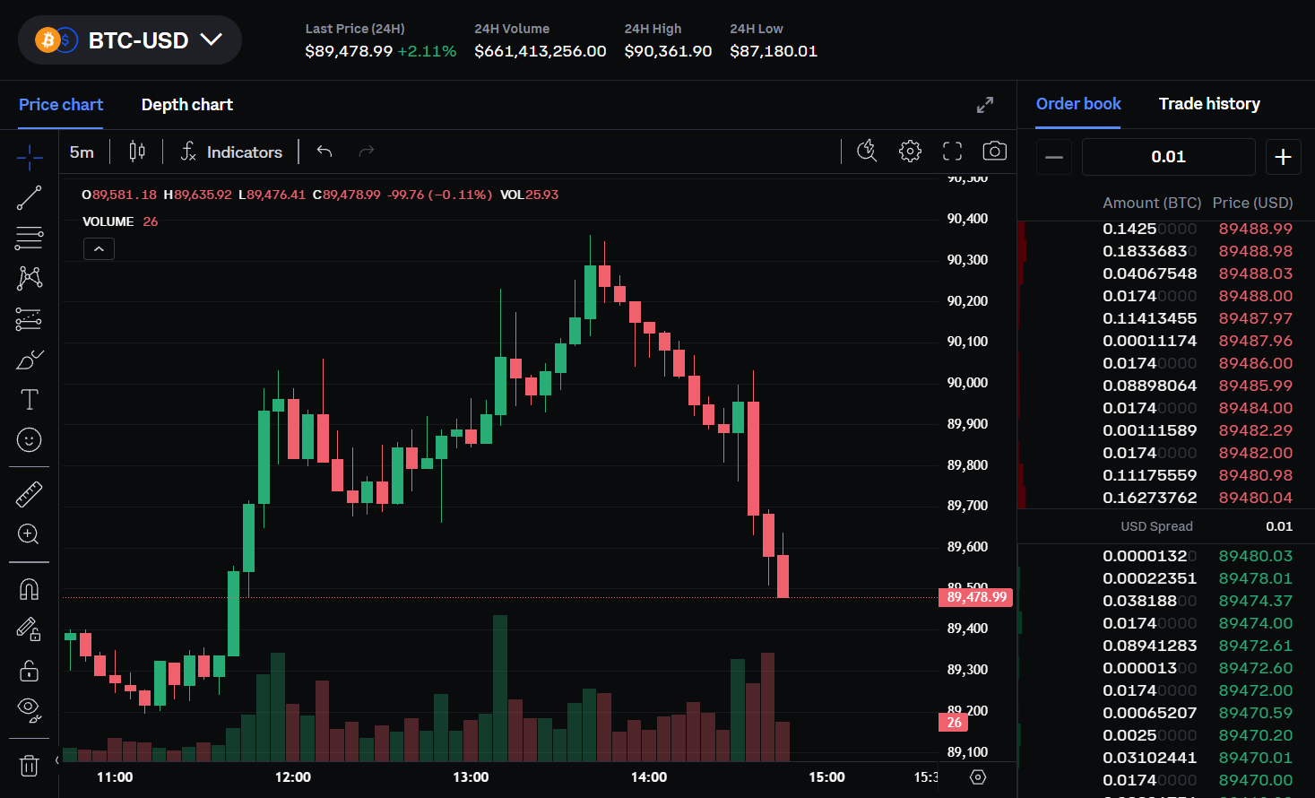
Task: Hide all drawings with the eye icon
Action: point(29,710)
